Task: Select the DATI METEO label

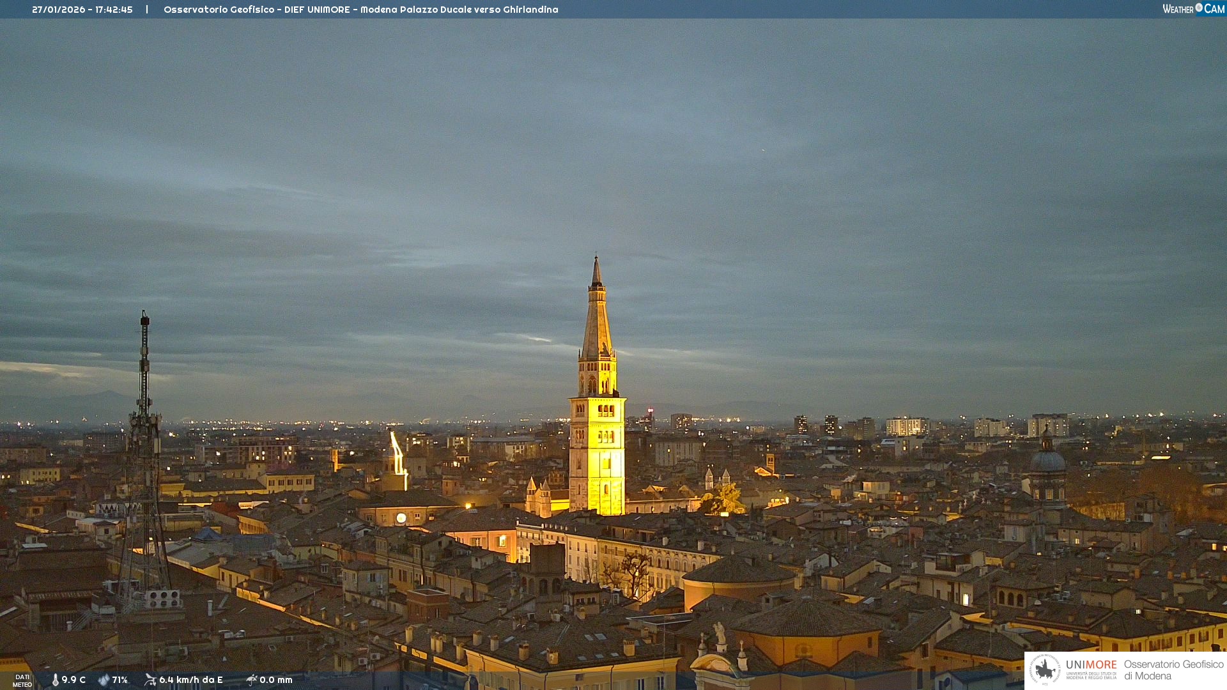Action: [x=22, y=680]
